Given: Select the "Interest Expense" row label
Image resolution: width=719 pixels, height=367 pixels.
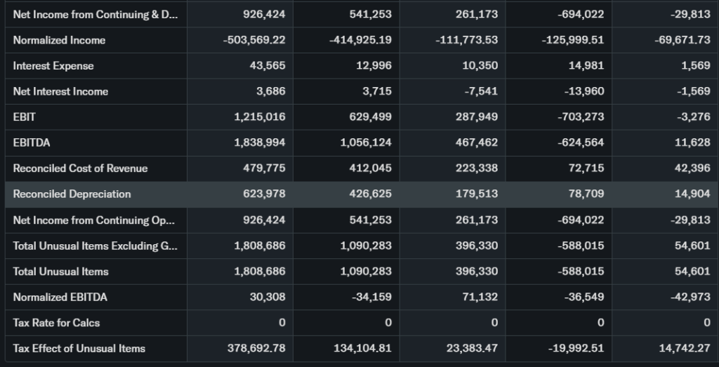Looking at the screenshot, I should point(53,66).
